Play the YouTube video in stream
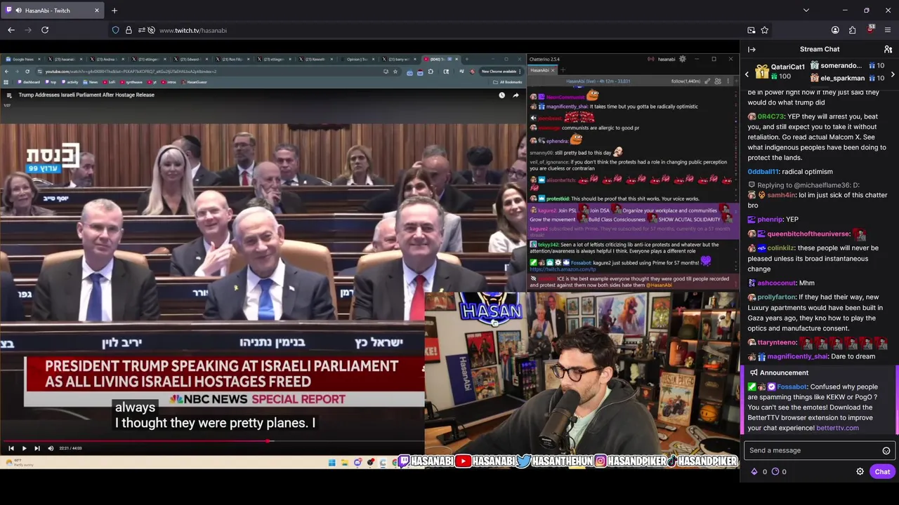899x505 pixels. click(24, 448)
